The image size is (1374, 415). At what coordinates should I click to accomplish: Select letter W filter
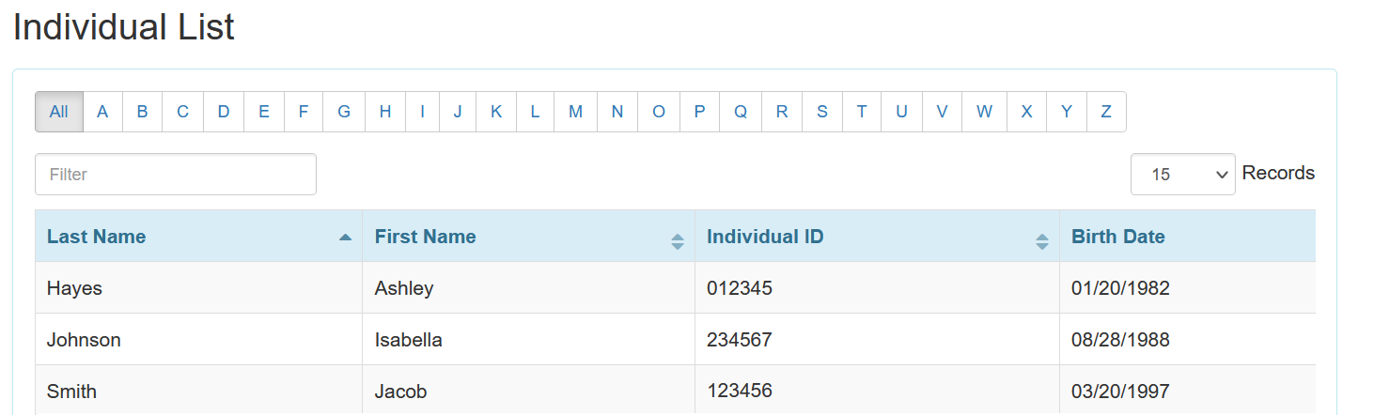984,112
